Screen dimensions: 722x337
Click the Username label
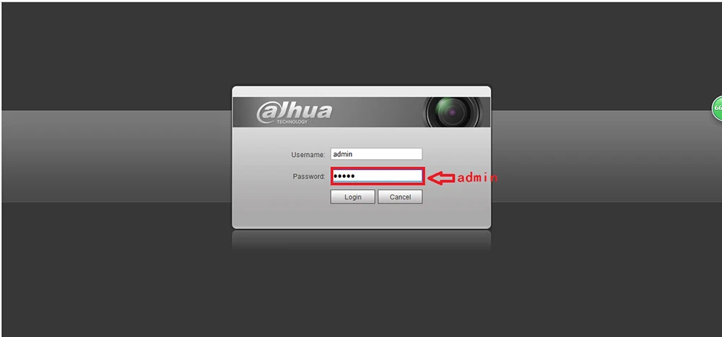pos(308,155)
